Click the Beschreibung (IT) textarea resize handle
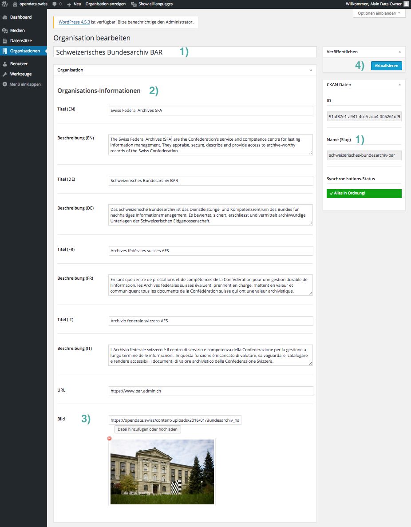411x527 pixels. click(311, 363)
